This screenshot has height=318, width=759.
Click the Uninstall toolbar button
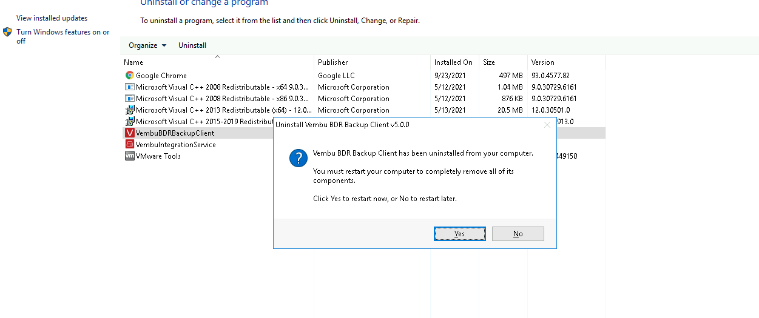(192, 45)
